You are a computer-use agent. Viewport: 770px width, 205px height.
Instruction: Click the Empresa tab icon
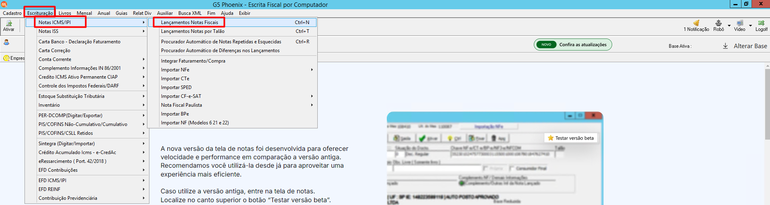(6, 58)
